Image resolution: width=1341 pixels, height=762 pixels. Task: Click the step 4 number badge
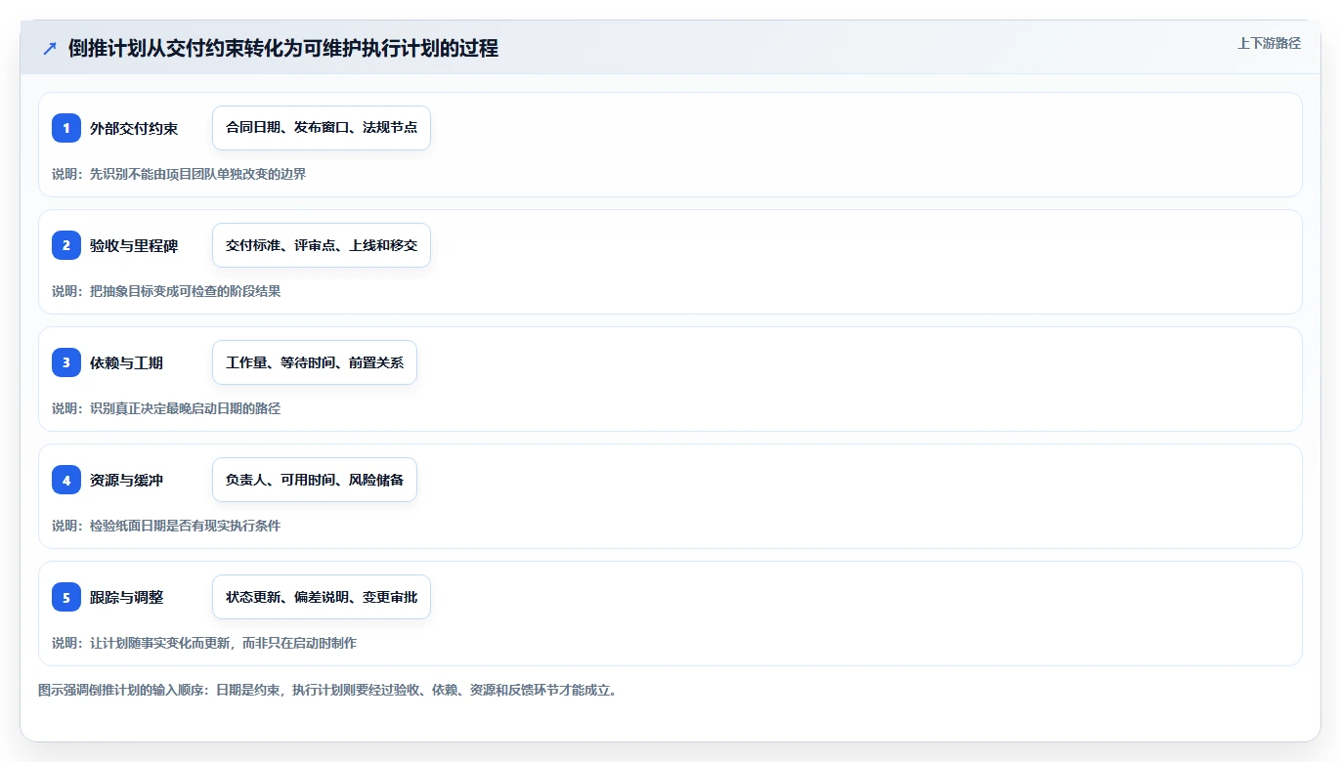pos(66,480)
